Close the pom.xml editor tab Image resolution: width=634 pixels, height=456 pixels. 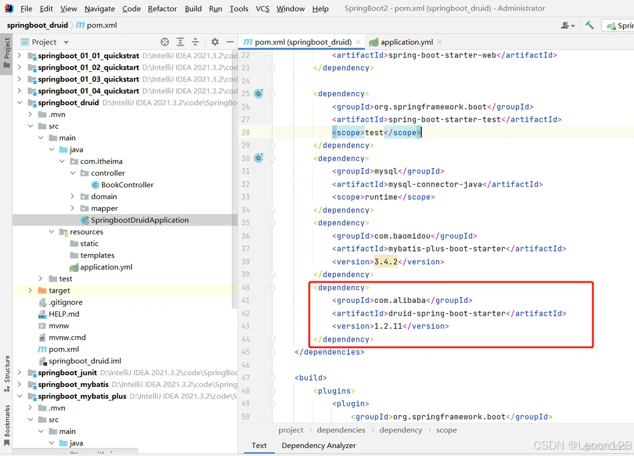[x=358, y=42]
